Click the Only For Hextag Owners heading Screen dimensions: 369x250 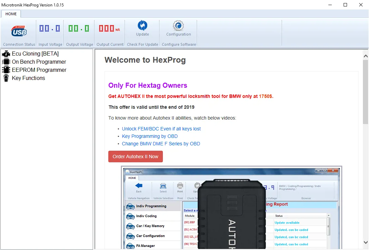pos(148,85)
